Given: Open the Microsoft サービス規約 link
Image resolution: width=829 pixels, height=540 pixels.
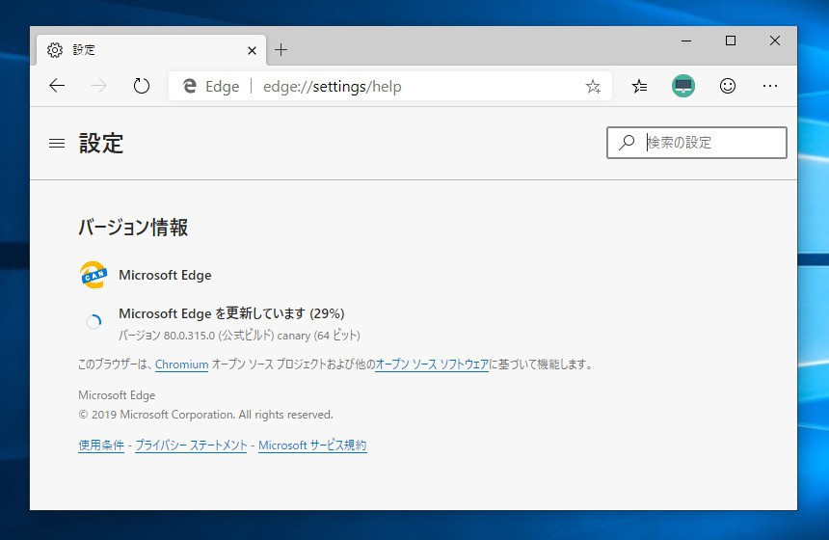Looking at the screenshot, I should click(312, 445).
